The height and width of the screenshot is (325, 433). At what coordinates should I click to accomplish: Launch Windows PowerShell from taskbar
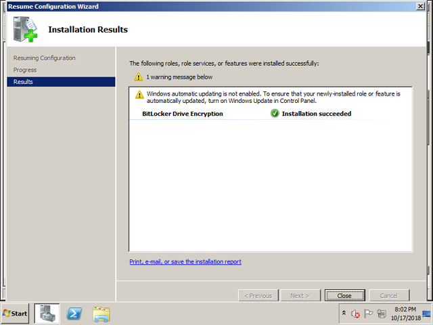[x=74, y=313]
